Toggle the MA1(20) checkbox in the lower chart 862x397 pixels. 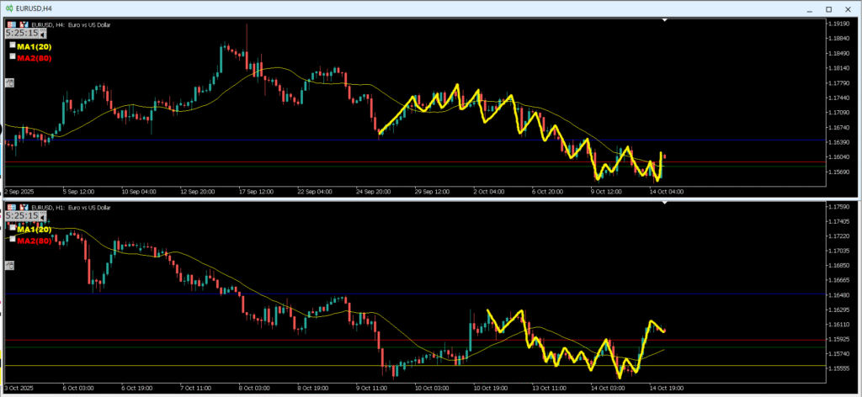coord(13,228)
